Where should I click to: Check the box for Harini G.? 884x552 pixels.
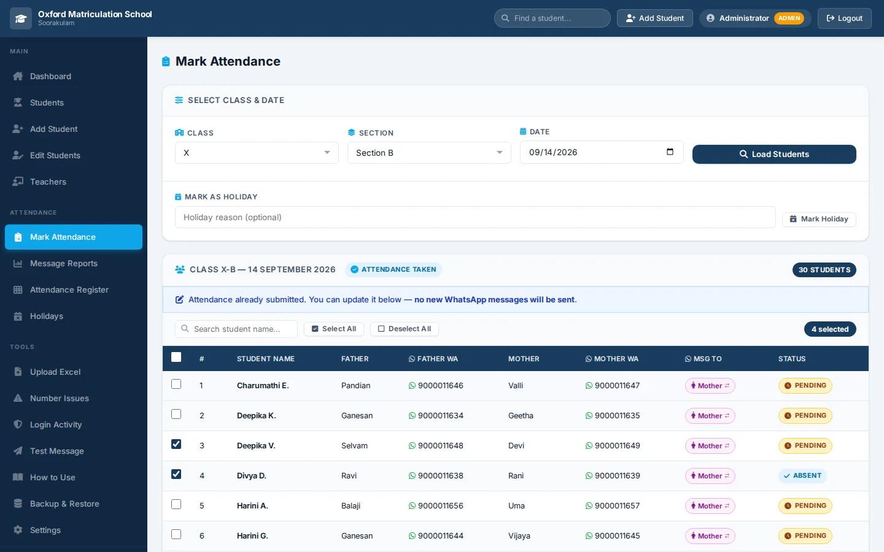176,534
